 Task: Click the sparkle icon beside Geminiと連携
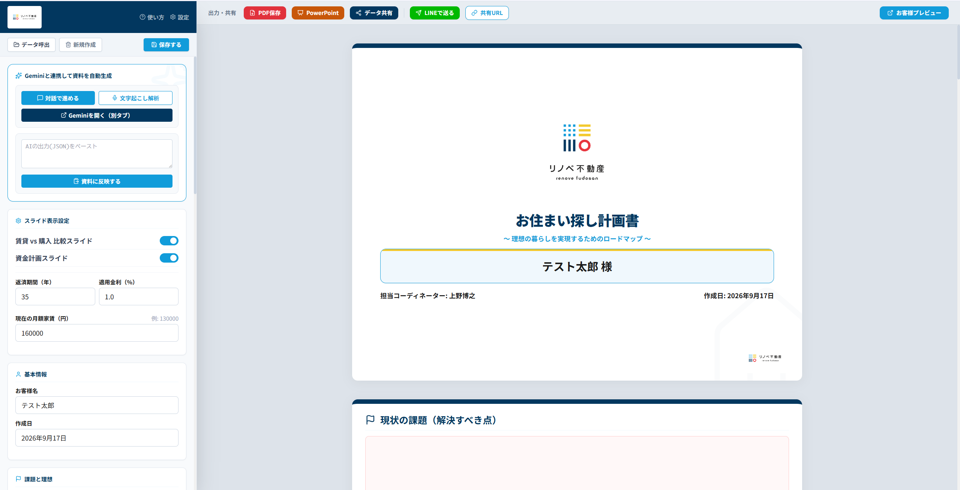coord(18,76)
